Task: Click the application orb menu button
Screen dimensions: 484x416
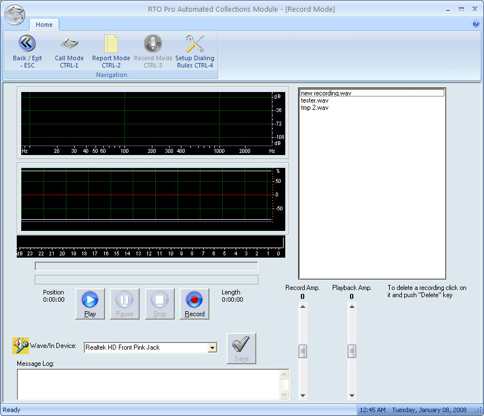Action: coord(15,15)
